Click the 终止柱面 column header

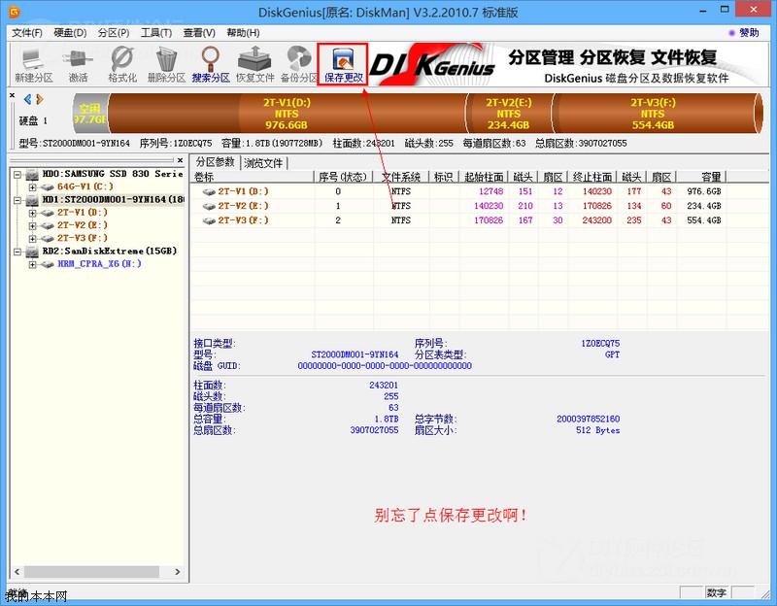point(592,177)
